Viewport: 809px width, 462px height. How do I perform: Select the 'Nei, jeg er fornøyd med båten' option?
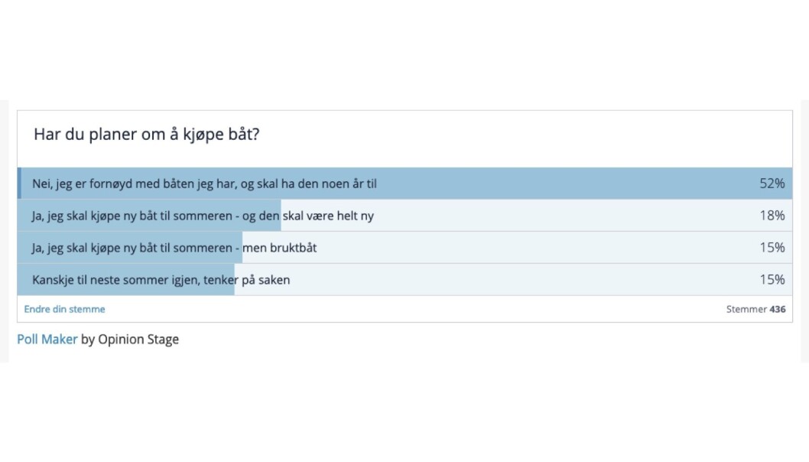405,184
